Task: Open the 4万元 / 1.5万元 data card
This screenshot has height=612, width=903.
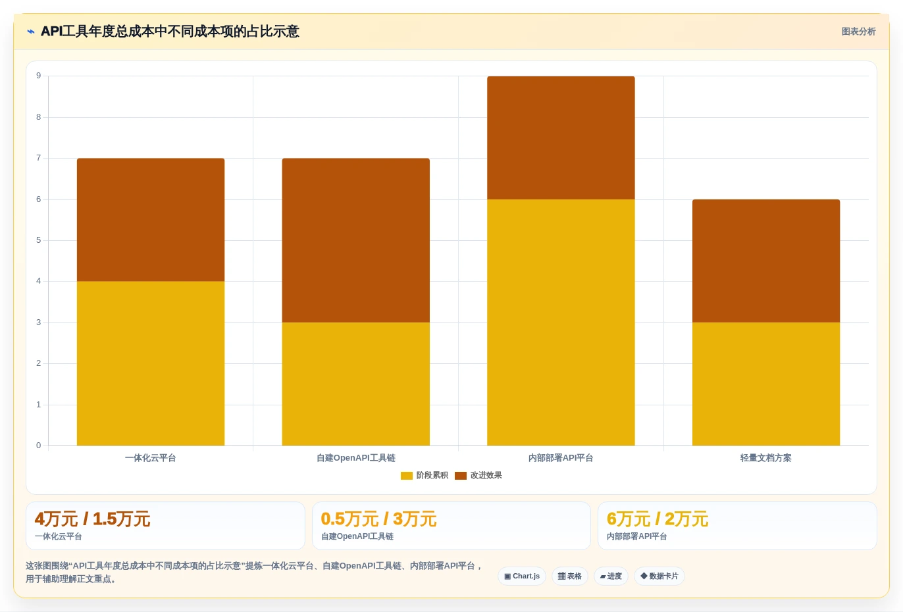Action: 165,526
